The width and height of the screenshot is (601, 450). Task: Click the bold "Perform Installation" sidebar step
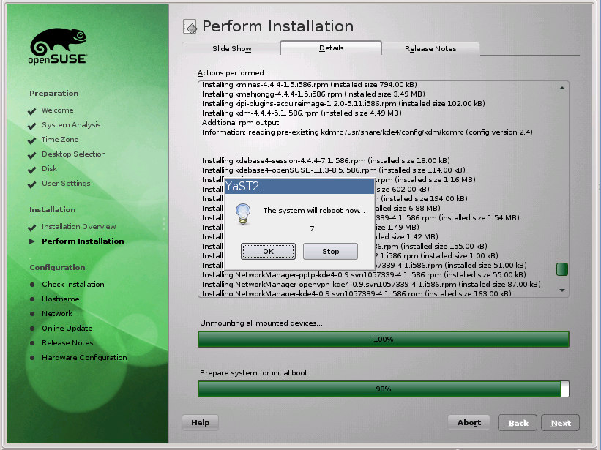[x=83, y=241]
